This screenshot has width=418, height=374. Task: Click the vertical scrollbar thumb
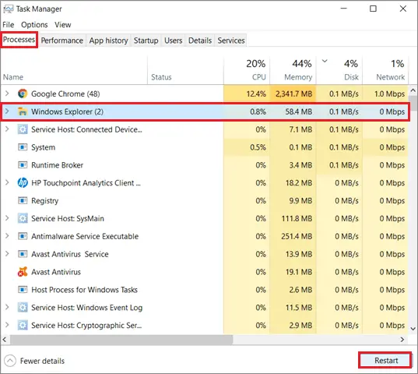(413, 103)
